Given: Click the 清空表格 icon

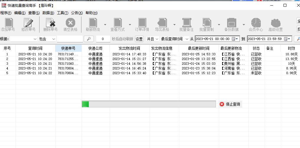Looking at the screenshot, I should 71,23.
